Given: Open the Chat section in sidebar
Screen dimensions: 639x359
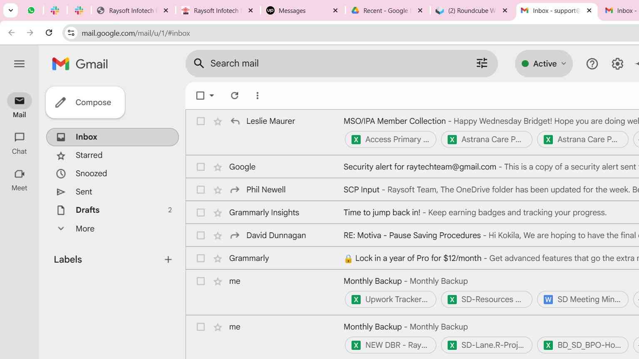Looking at the screenshot, I should [19, 143].
